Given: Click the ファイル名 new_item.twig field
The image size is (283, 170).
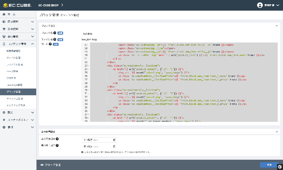Looking at the screenshot, I should point(89,39).
